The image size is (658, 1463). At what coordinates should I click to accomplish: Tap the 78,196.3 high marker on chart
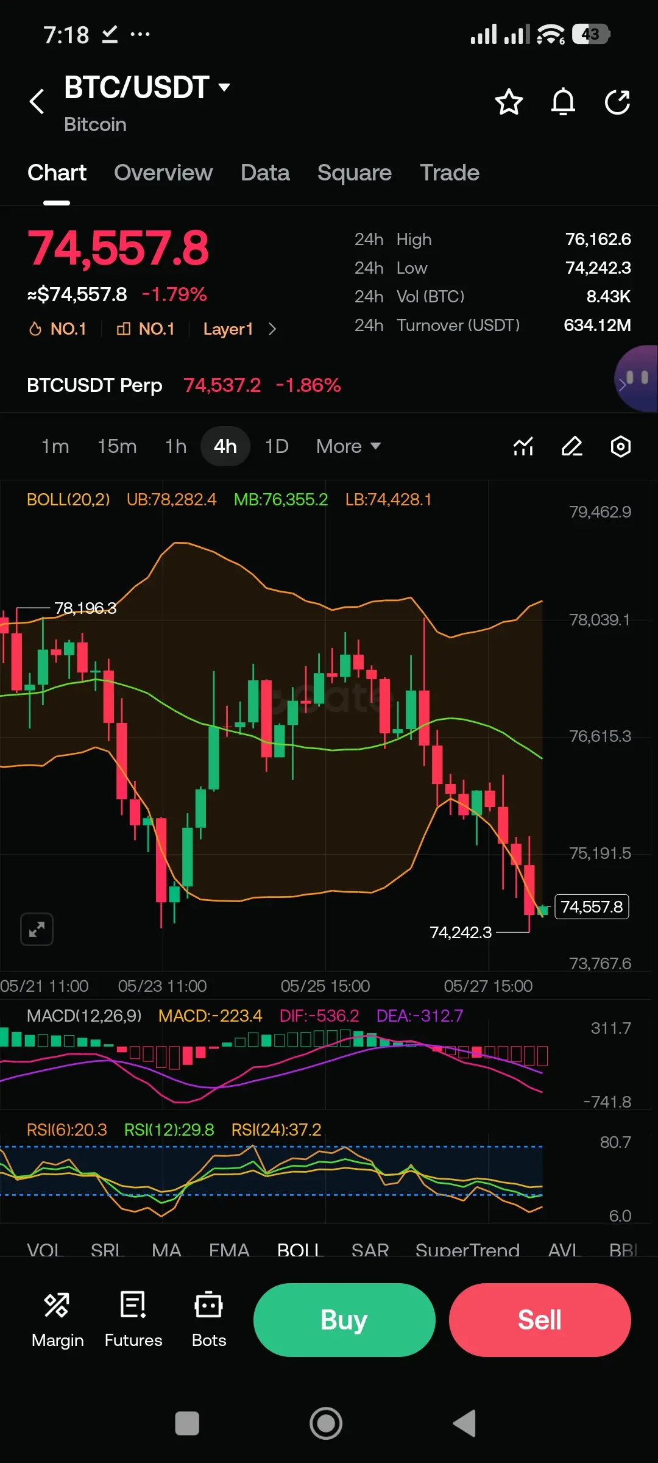click(x=85, y=608)
